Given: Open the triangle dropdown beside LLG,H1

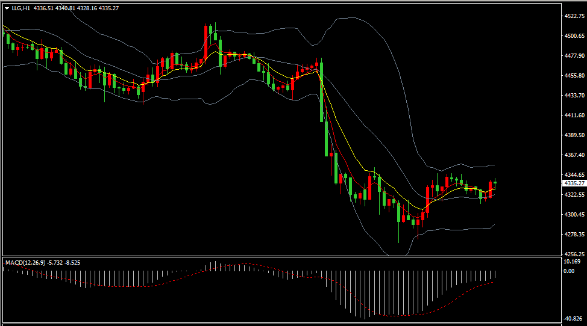Looking at the screenshot, I should [7, 8].
